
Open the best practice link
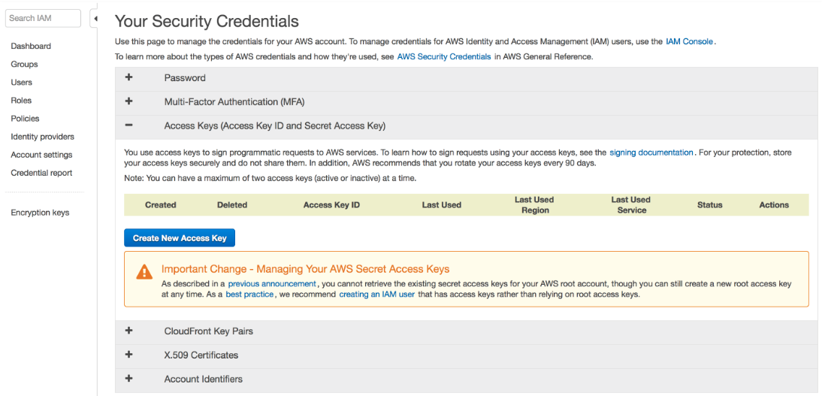point(249,295)
